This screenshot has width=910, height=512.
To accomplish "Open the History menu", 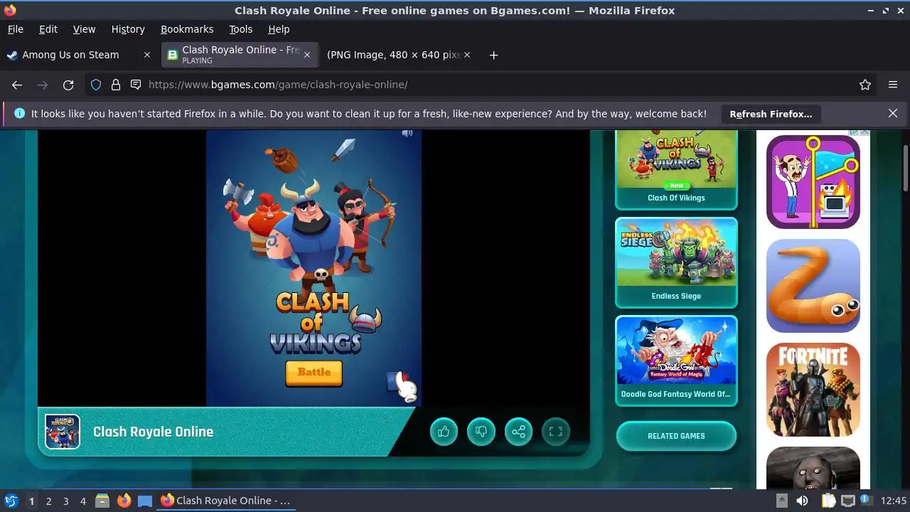I will click(x=128, y=29).
